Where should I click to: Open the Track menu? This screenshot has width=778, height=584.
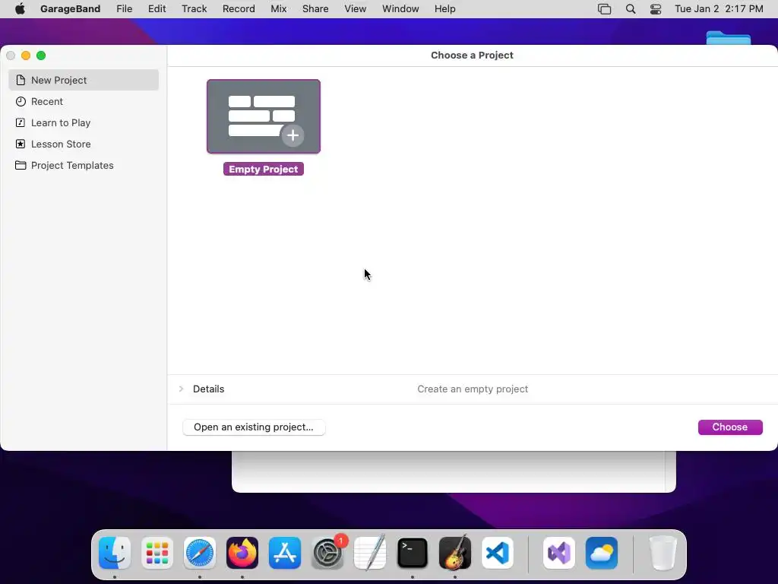coord(194,9)
